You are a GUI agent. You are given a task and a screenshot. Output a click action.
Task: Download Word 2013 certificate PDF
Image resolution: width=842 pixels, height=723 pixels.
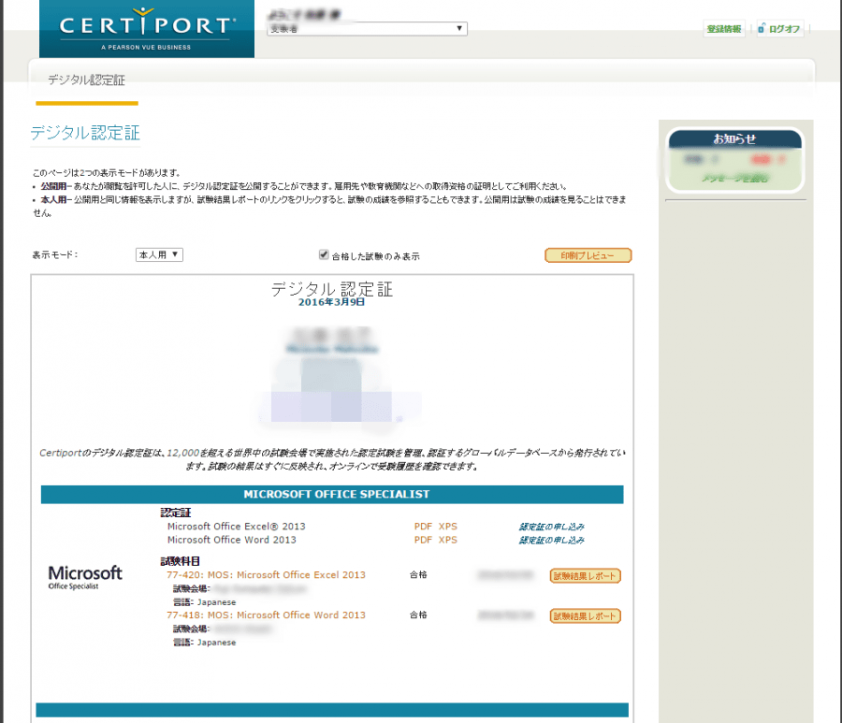[x=423, y=540]
